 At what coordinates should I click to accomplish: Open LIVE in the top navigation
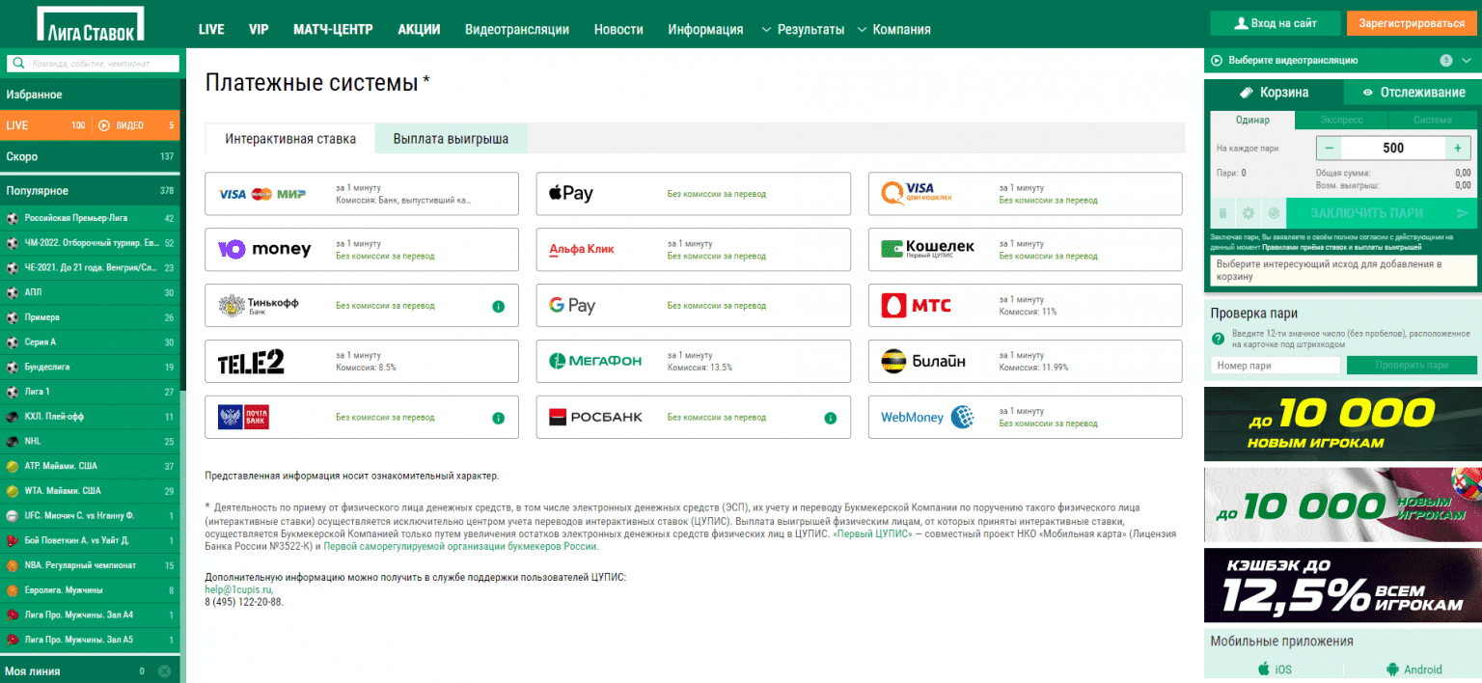[x=211, y=29]
